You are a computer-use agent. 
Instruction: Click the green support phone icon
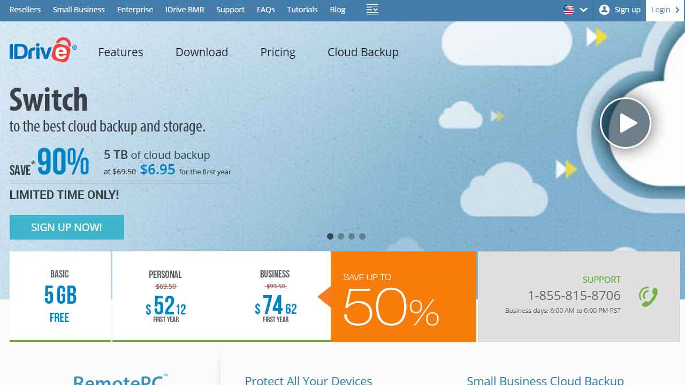[648, 297]
